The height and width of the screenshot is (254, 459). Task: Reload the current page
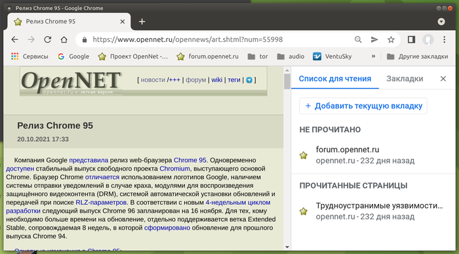pos(47,39)
